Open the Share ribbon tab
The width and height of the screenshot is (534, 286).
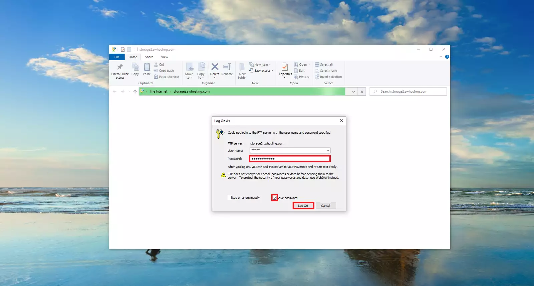point(149,57)
